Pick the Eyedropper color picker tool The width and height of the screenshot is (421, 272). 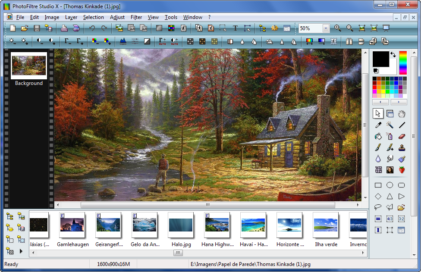(x=377, y=125)
